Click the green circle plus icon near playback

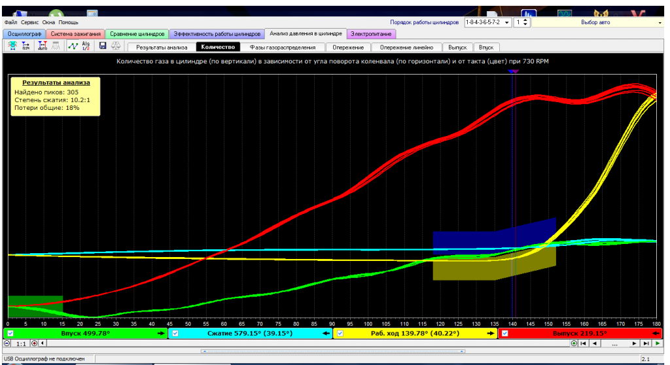coord(574,343)
